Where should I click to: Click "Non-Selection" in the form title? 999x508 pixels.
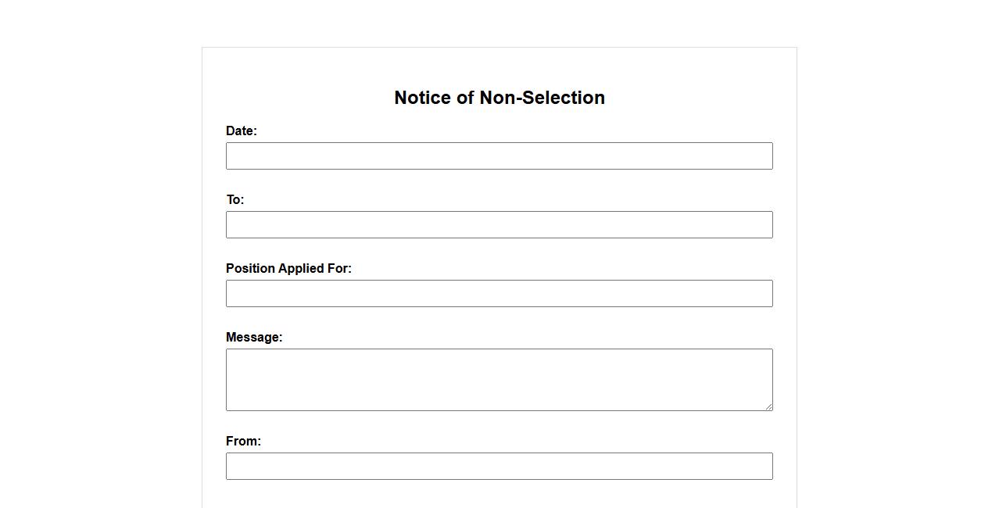click(542, 98)
